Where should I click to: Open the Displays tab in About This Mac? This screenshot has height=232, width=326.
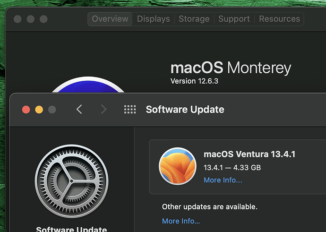point(154,19)
